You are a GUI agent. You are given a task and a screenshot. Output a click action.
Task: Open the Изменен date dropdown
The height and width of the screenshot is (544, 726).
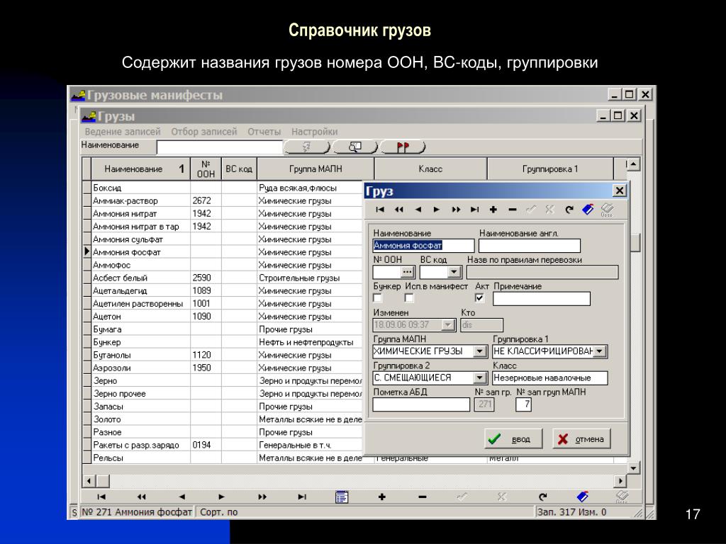[448, 324]
